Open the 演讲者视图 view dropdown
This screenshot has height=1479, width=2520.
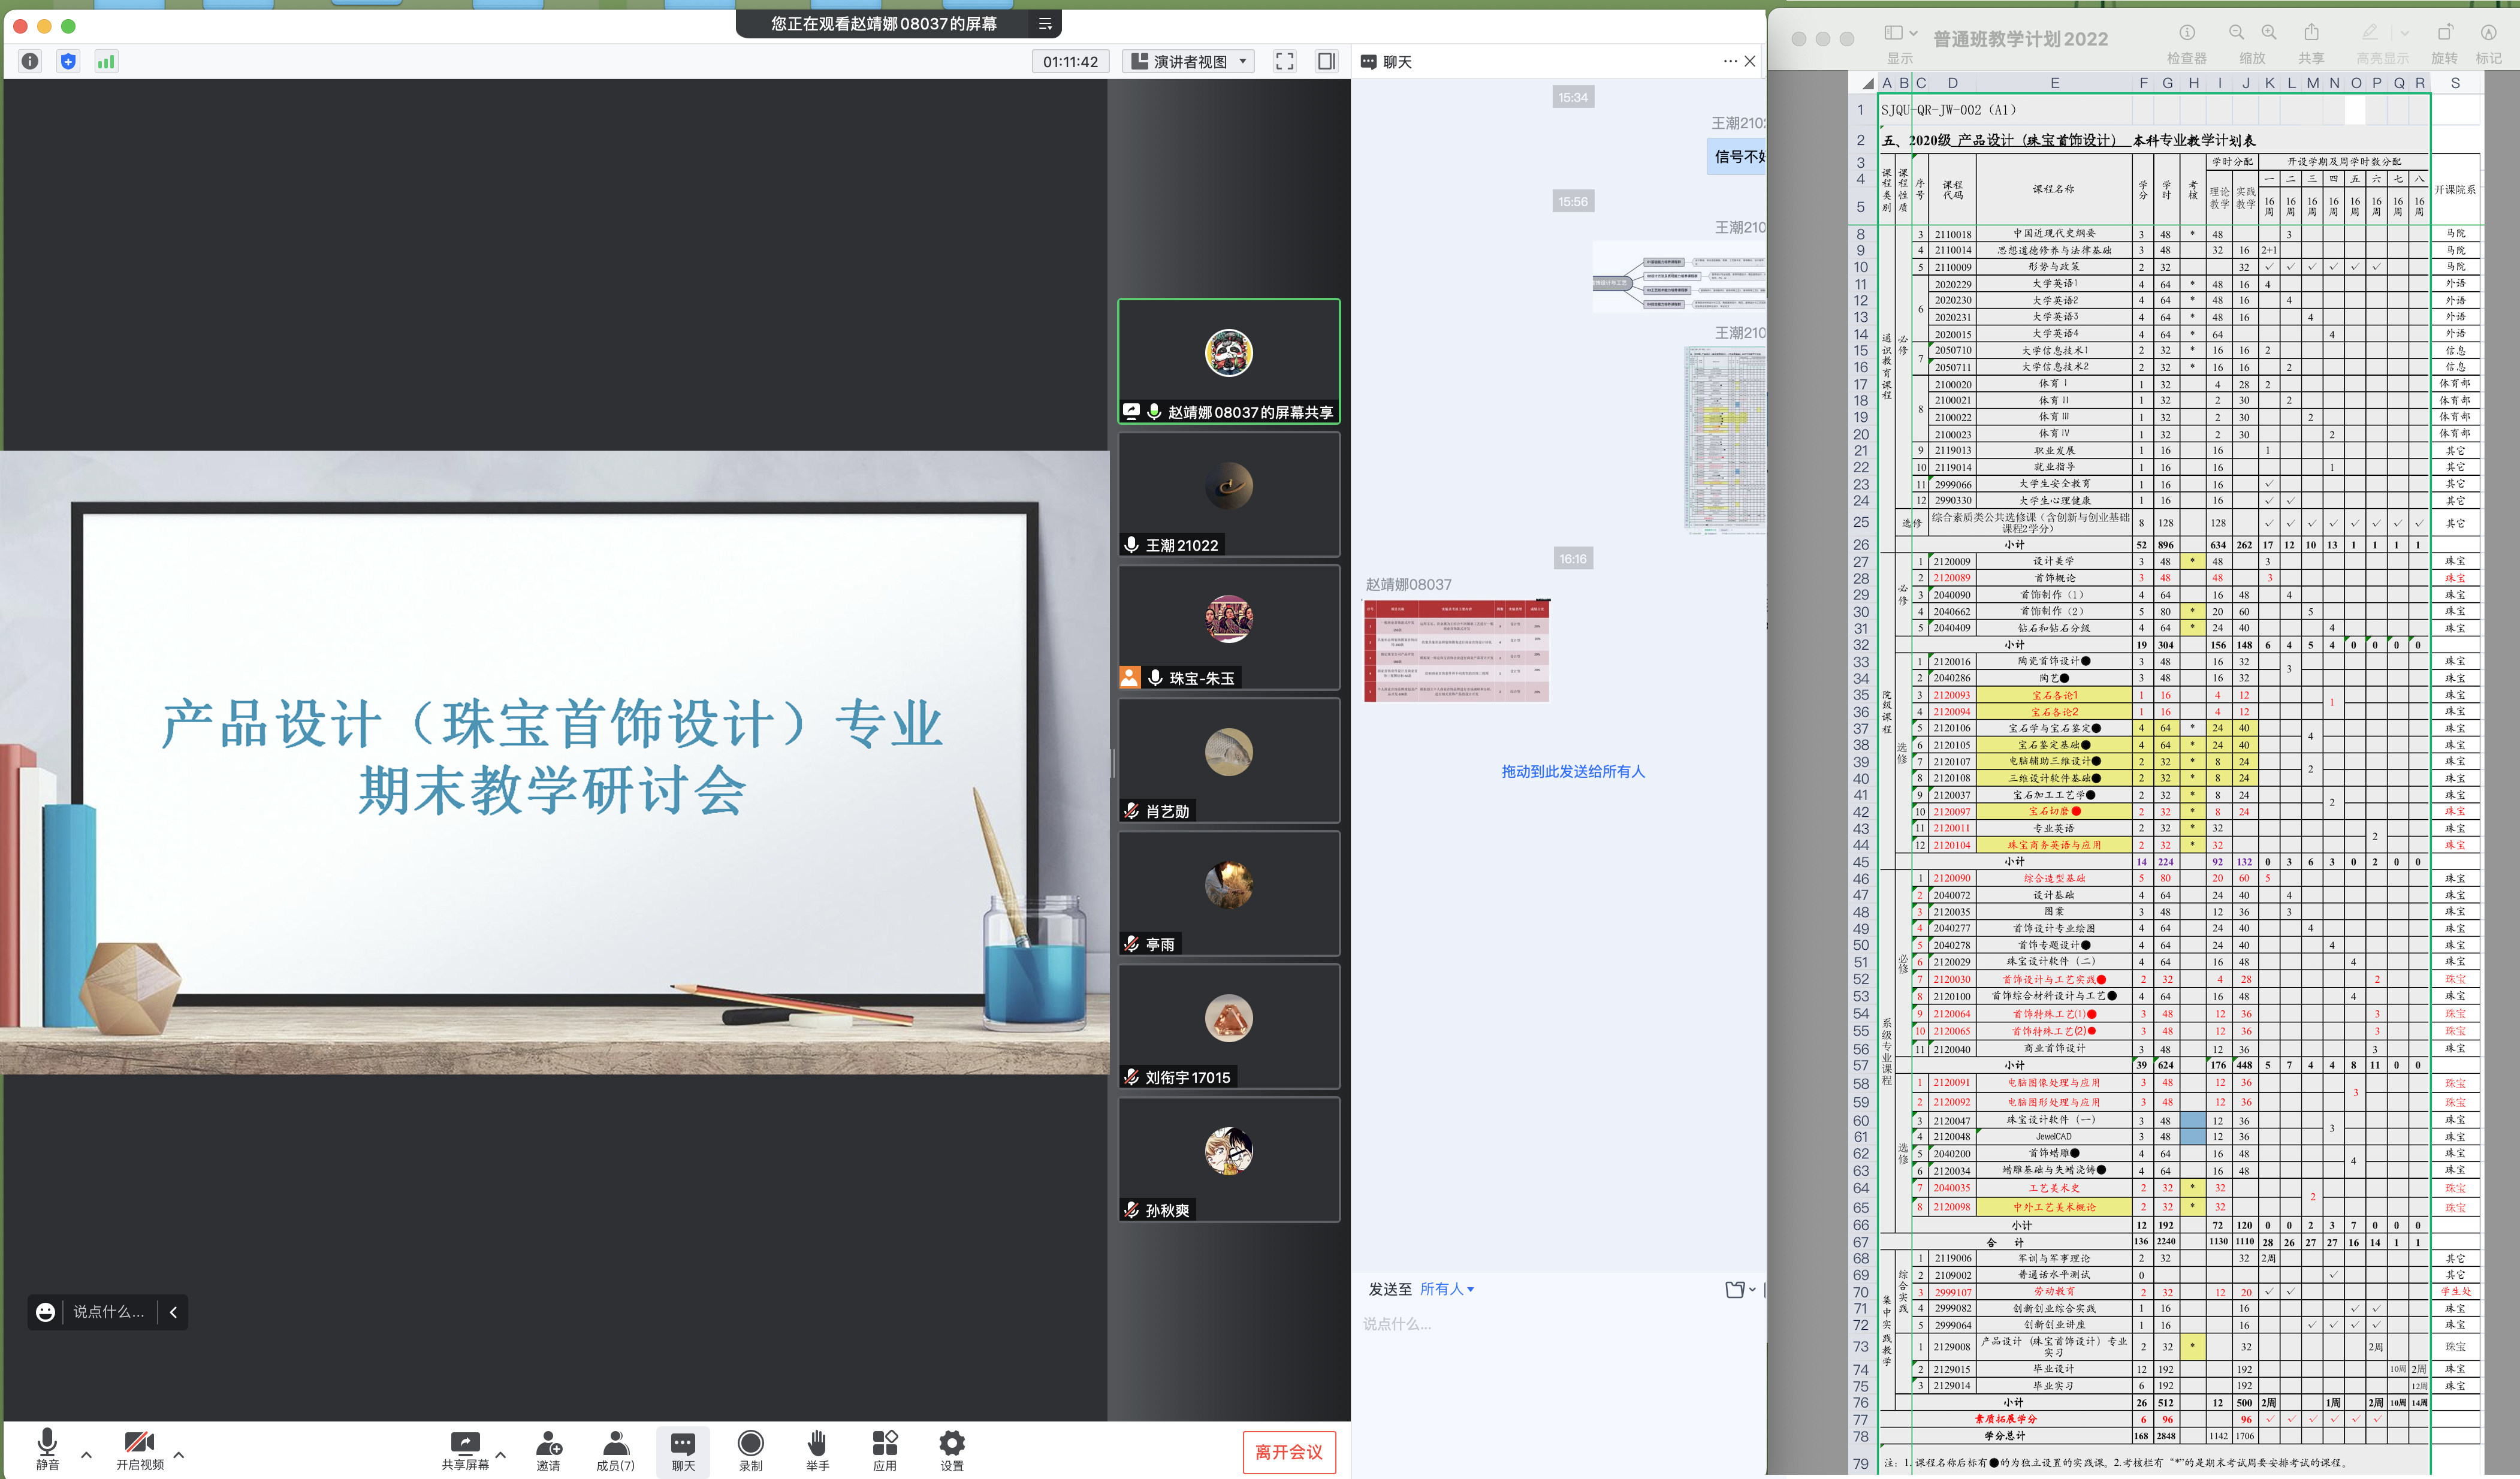pyautogui.click(x=1188, y=62)
